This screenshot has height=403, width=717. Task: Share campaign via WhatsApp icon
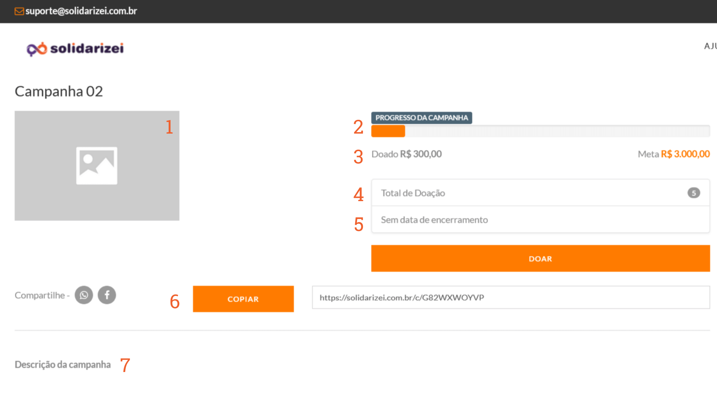[84, 295]
